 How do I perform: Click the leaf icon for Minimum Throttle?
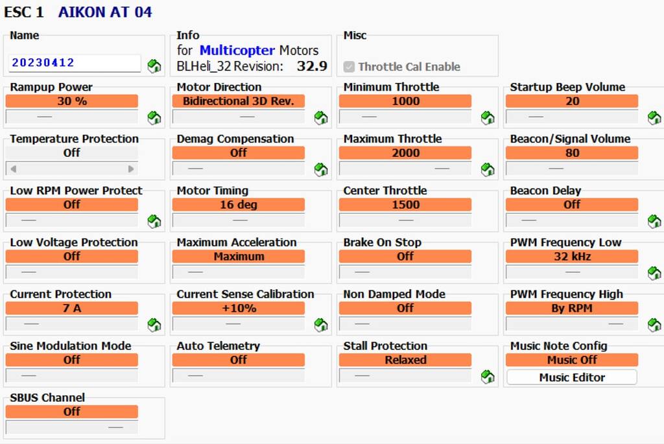487,118
